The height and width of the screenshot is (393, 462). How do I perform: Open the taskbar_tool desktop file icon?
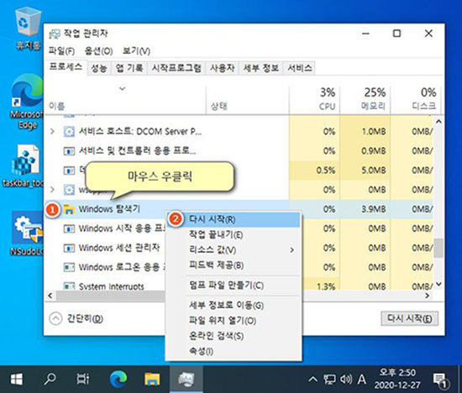coord(25,166)
